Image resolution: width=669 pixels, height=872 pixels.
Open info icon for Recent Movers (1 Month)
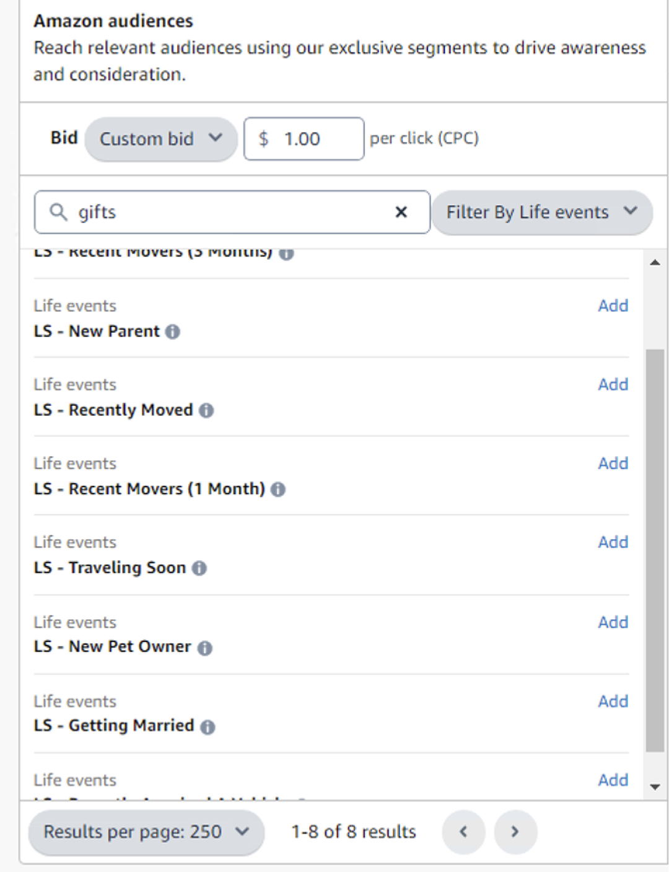[x=279, y=490]
